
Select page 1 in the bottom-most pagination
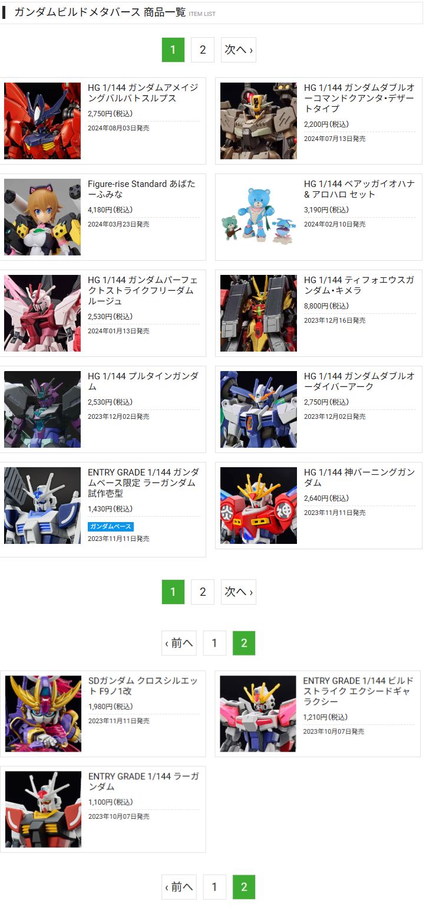214,887
